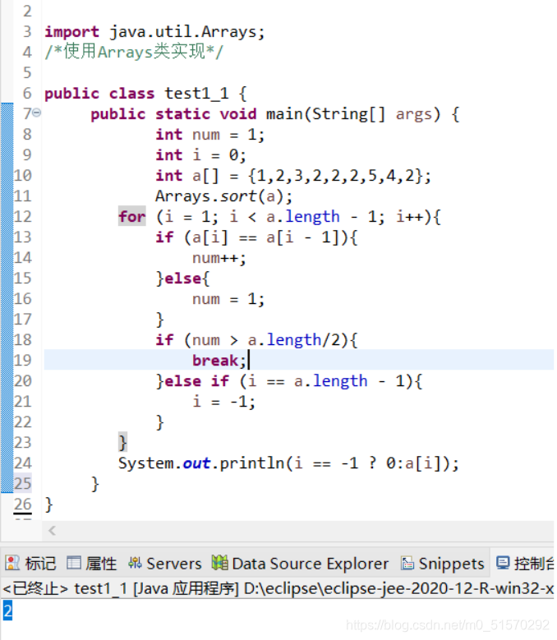The width and height of the screenshot is (557, 640).
Task: Switch to Data Source Explorer tab
Action: (x=301, y=564)
